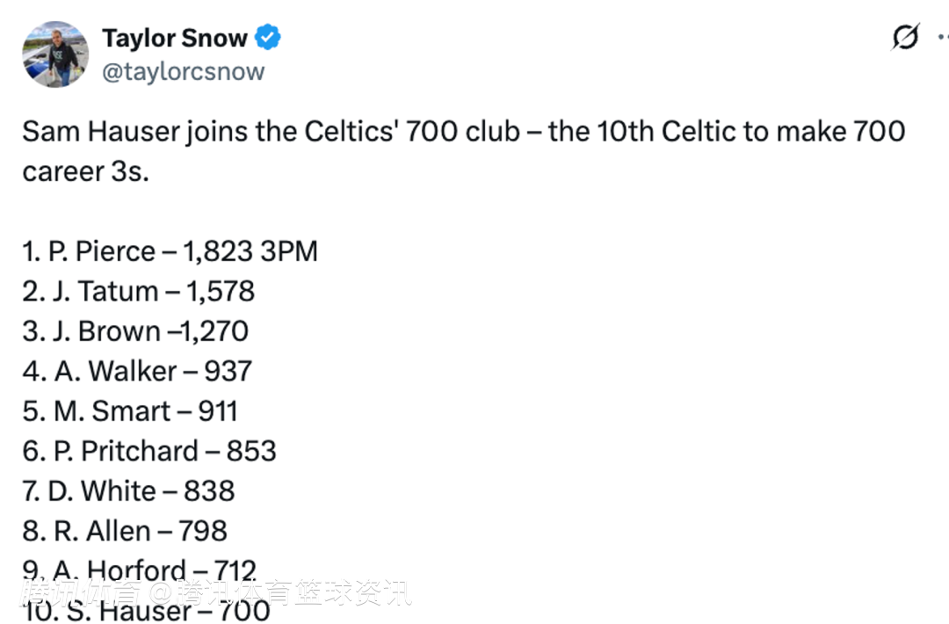The width and height of the screenshot is (949, 624).
Task: Select the A. Horford 712 line
Action: click(x=141, y=569)
